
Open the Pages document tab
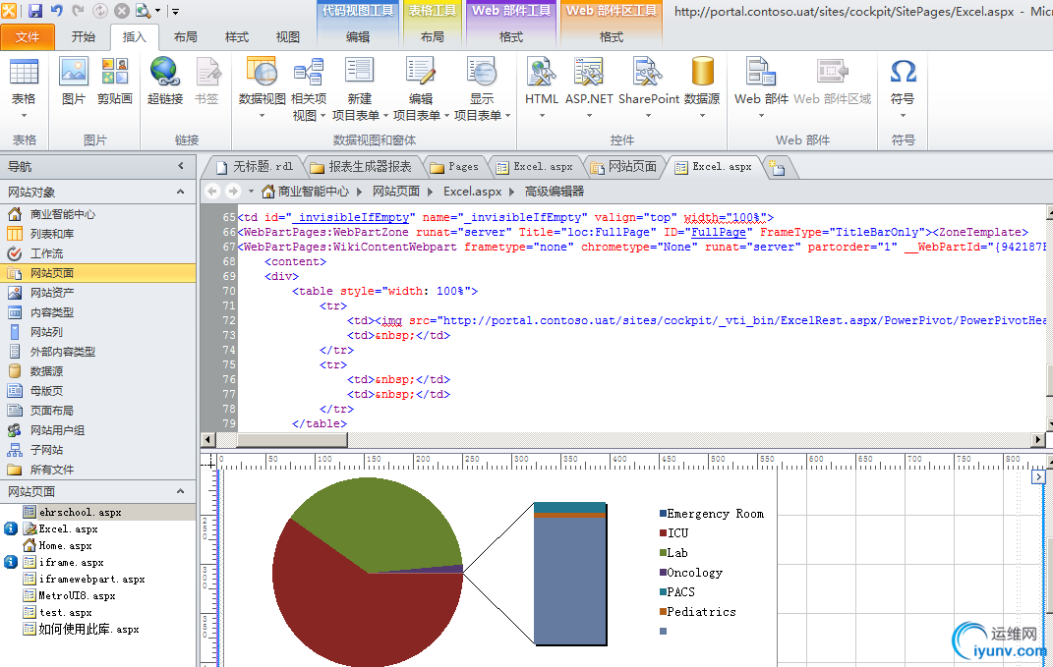coord(455,166)
